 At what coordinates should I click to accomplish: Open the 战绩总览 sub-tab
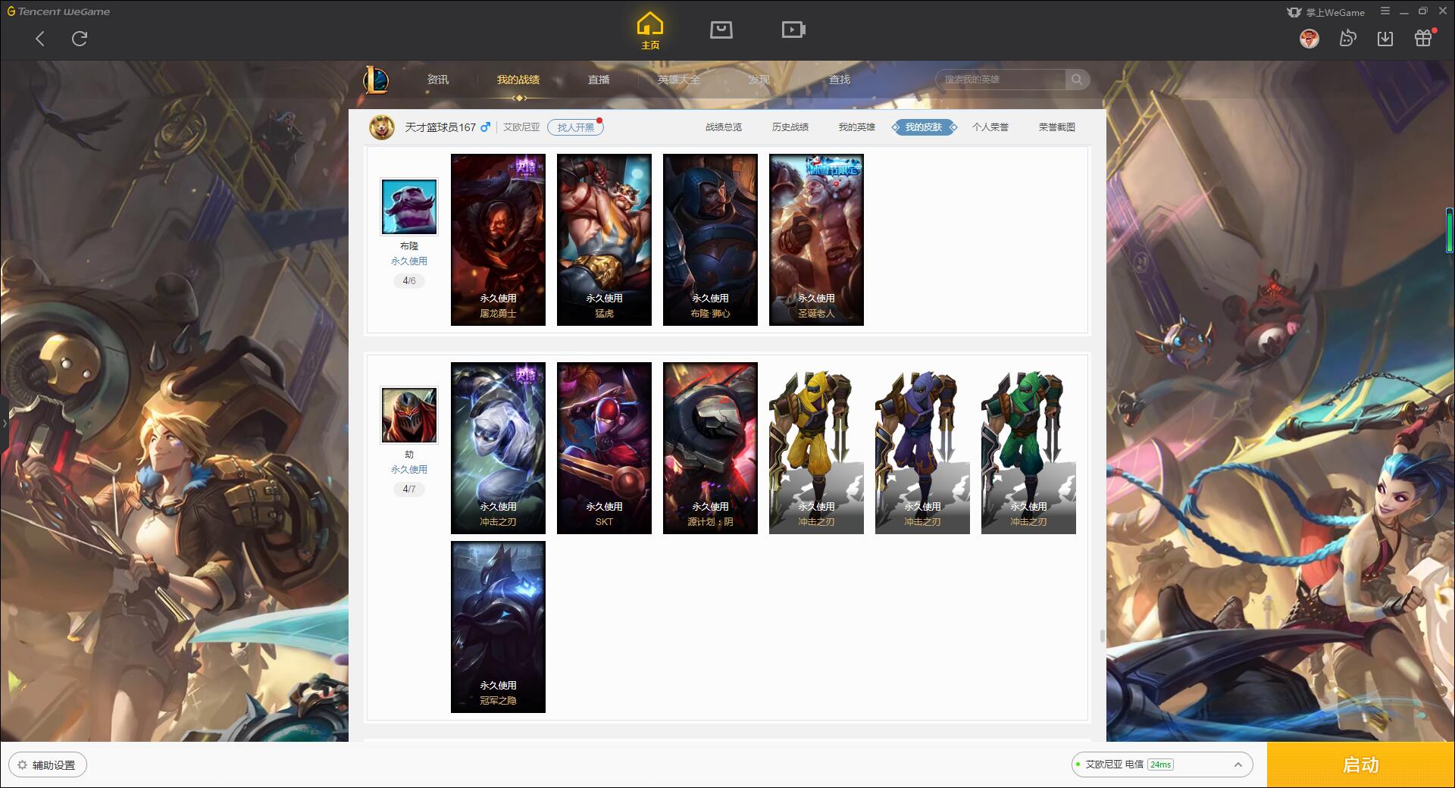click(x=724, y=127)
